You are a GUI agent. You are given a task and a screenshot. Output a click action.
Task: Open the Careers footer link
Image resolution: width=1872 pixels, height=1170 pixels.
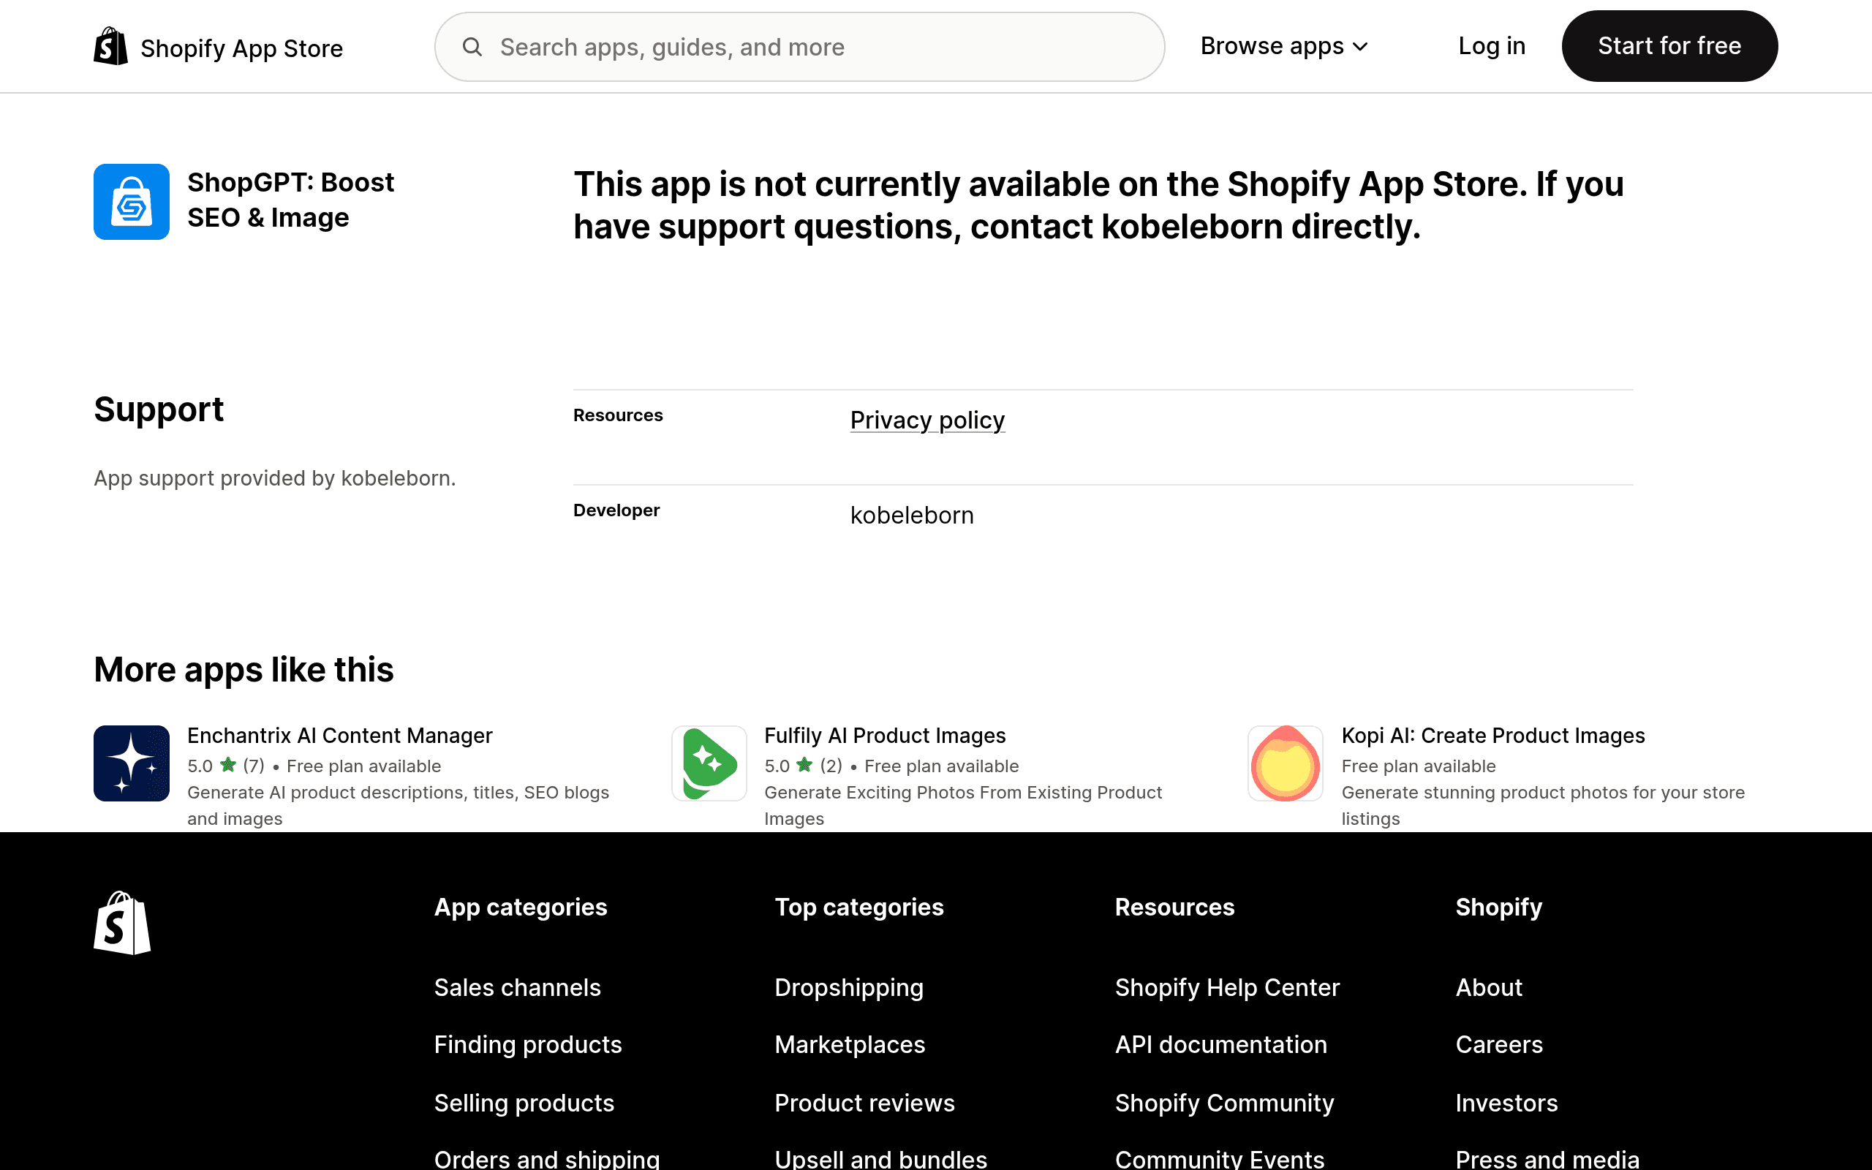[1498, 1045]
